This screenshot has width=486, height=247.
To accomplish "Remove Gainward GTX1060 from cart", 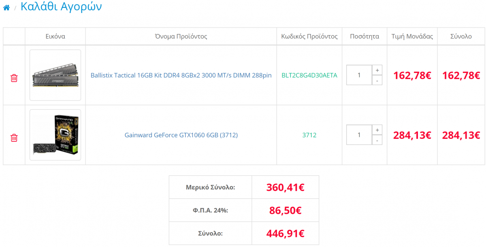I will click(14, 138).
